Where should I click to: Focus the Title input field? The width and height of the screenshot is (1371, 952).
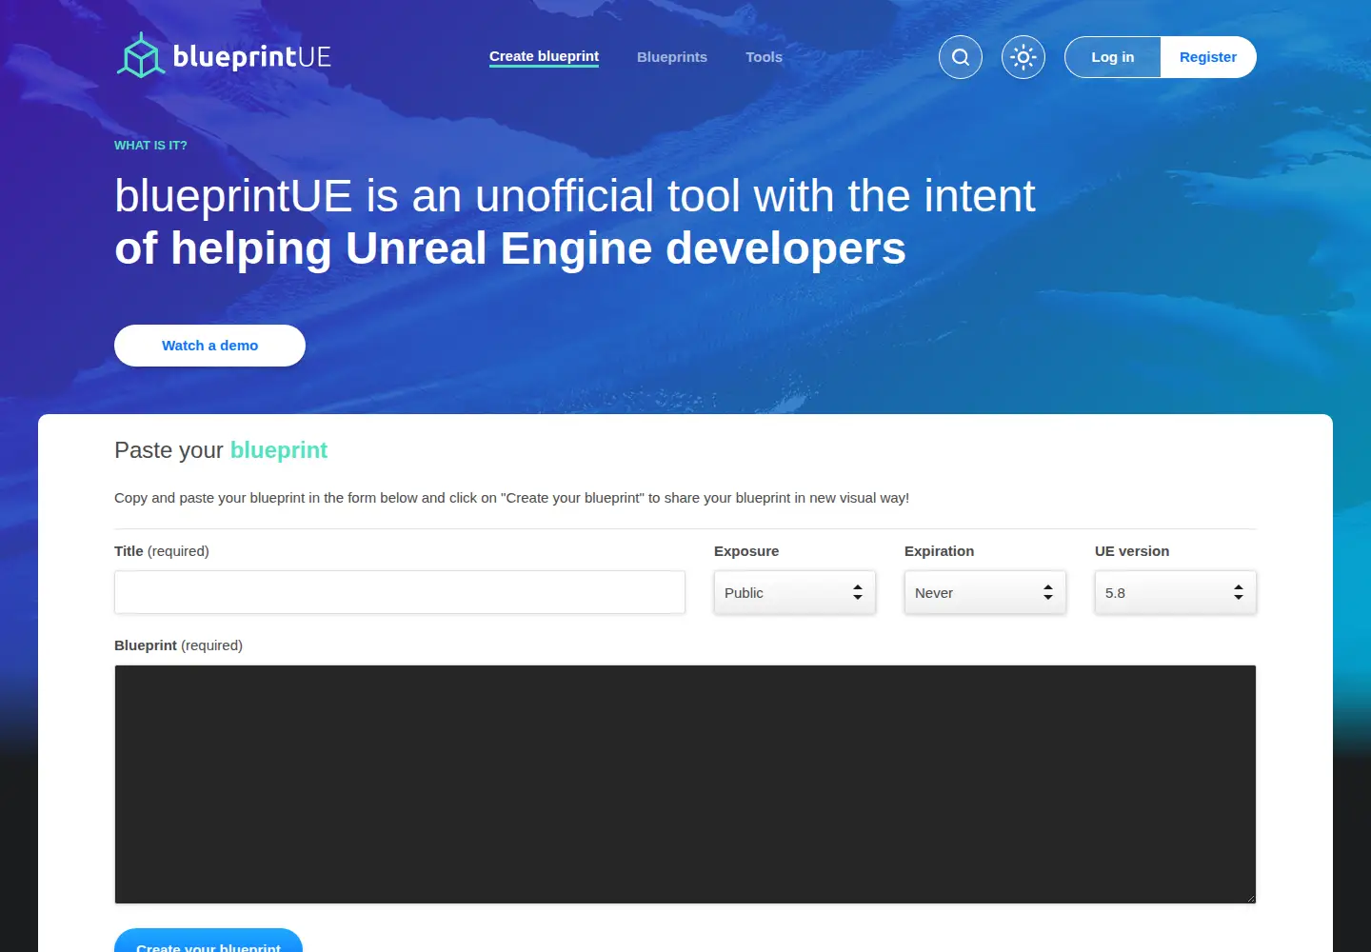(400, 592)
